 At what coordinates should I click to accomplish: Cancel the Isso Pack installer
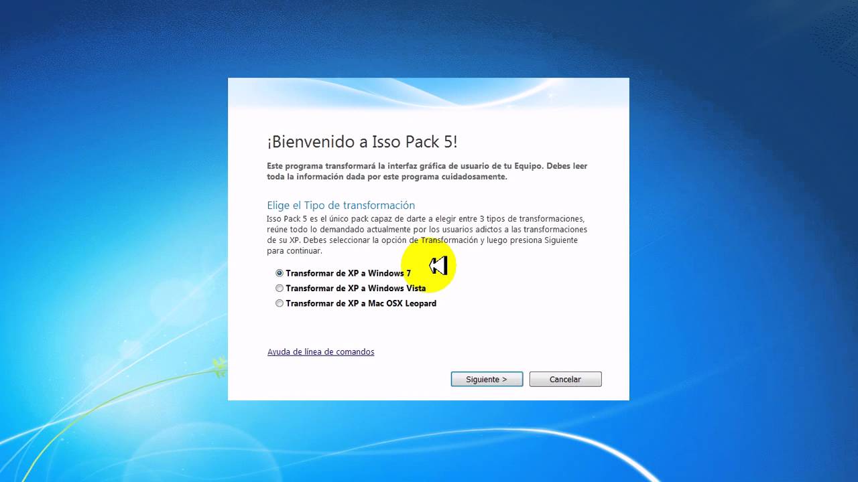pyautogui.click(x=565, y=379)
